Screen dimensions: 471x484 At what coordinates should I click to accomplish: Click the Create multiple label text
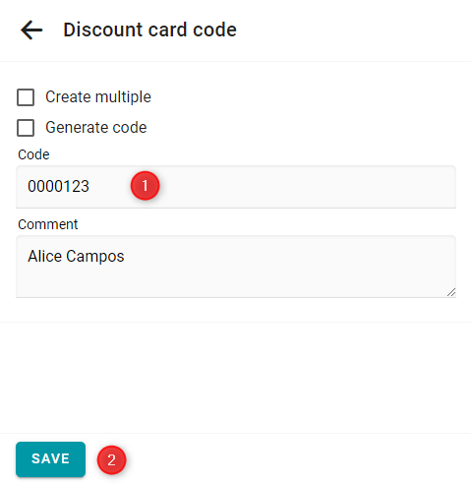[x=98, y=96]
